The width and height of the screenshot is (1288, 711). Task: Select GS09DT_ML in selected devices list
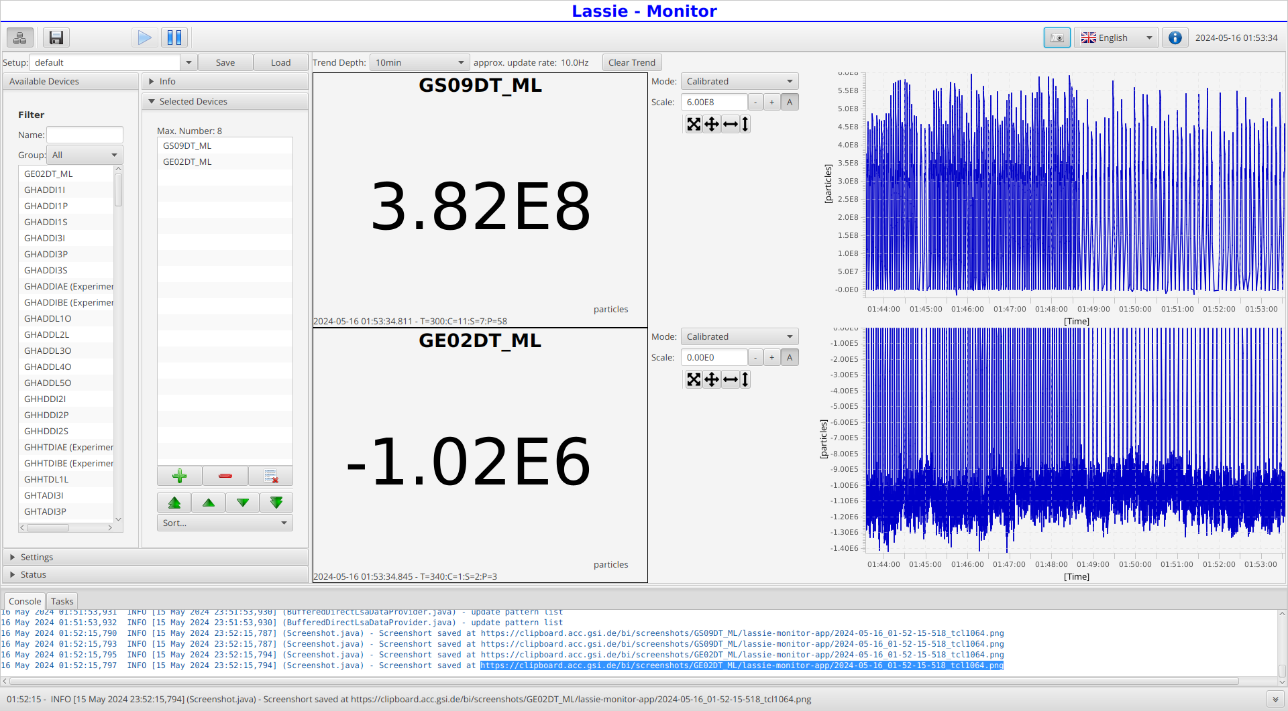pyautogui.click(x=225, y=145)
